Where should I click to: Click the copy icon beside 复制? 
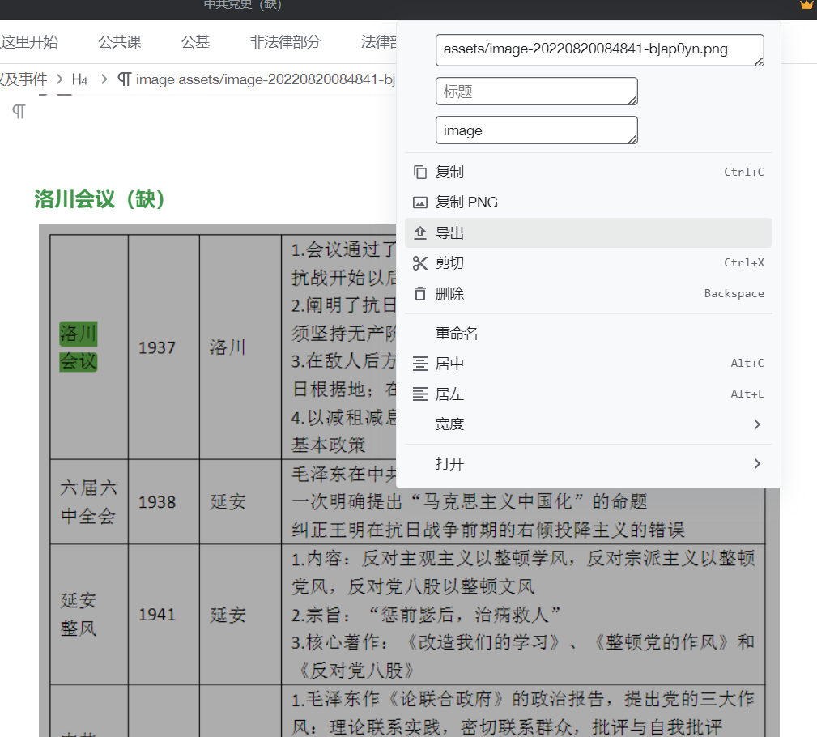419,172
